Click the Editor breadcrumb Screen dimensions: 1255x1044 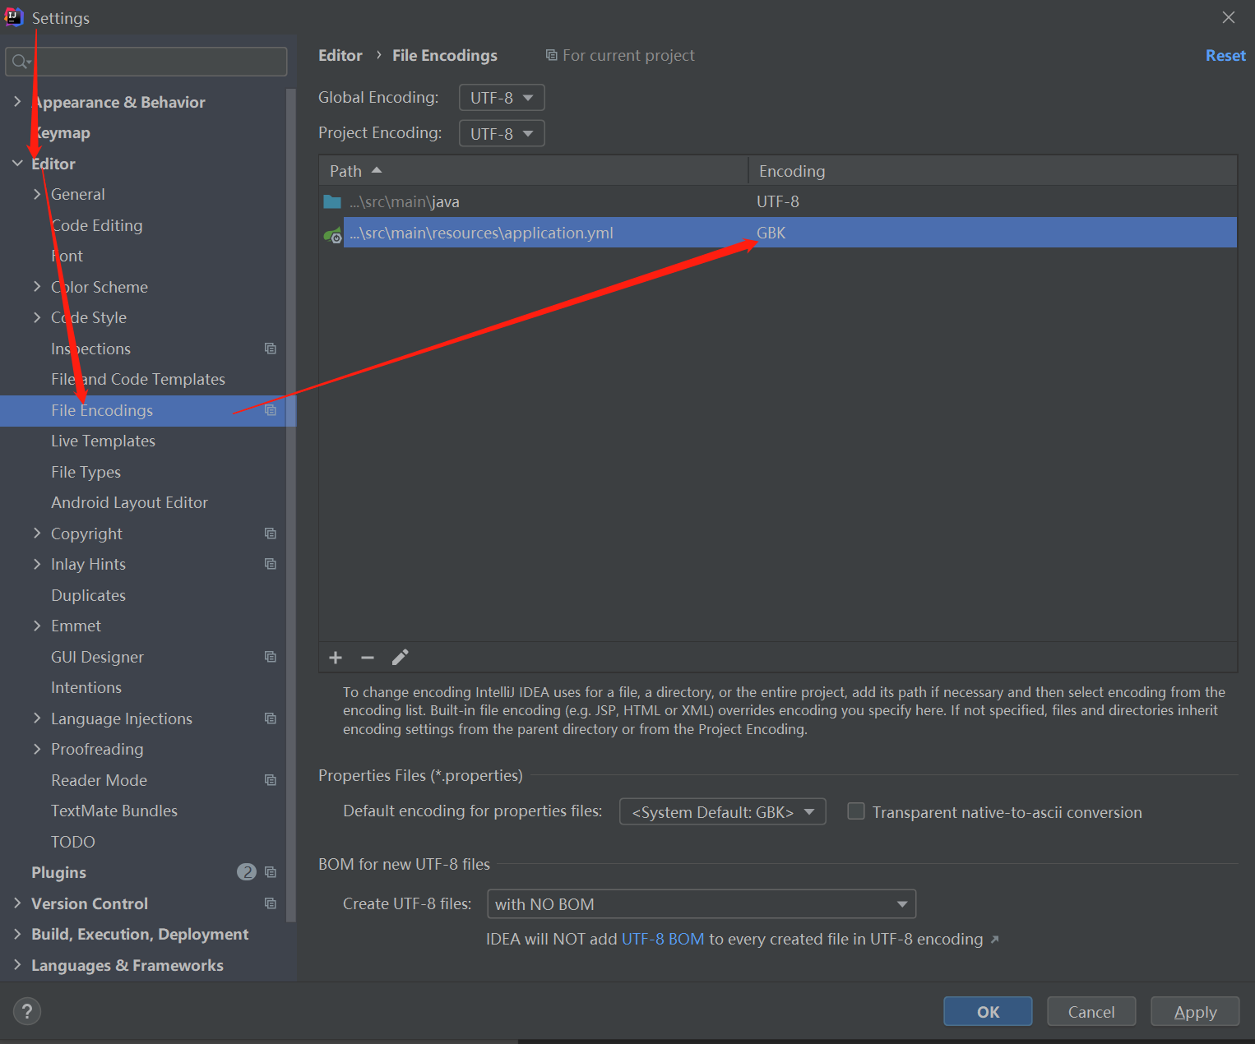(x=340, y=55)
